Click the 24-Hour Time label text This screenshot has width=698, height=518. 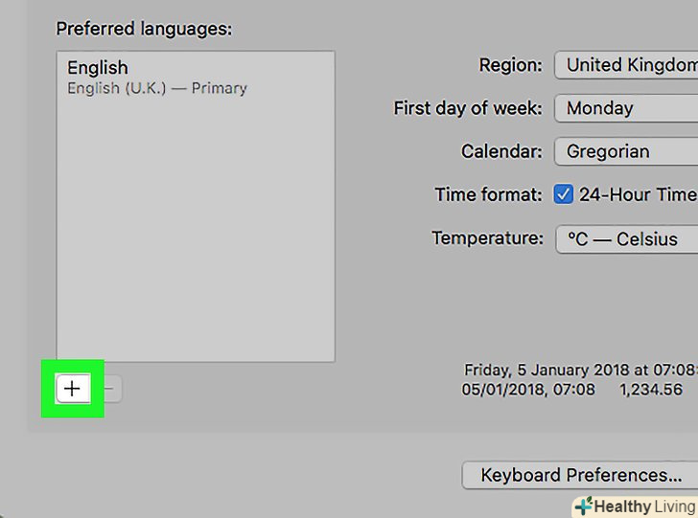point(638,194)
